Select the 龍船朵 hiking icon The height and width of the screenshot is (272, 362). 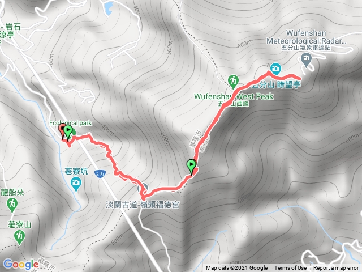12,205
